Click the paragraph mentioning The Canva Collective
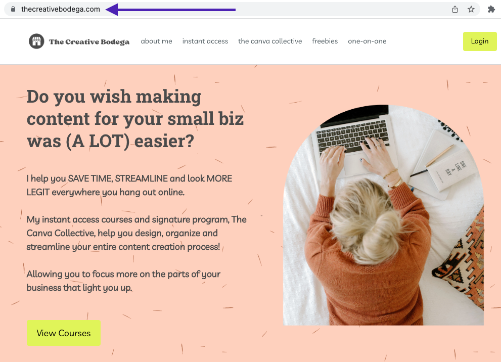501x362 pixels. pos(136,233)
